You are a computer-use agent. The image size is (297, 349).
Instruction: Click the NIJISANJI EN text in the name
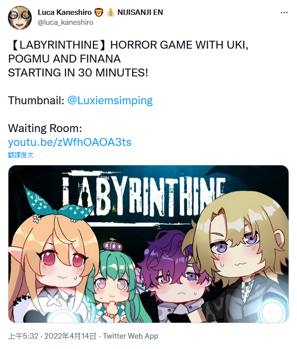pyautogui.click(x=140, y=12)
